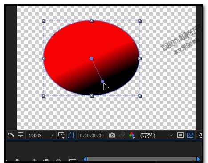
Task: Take a snapshot with the camera icon
Action: (112, 135)
